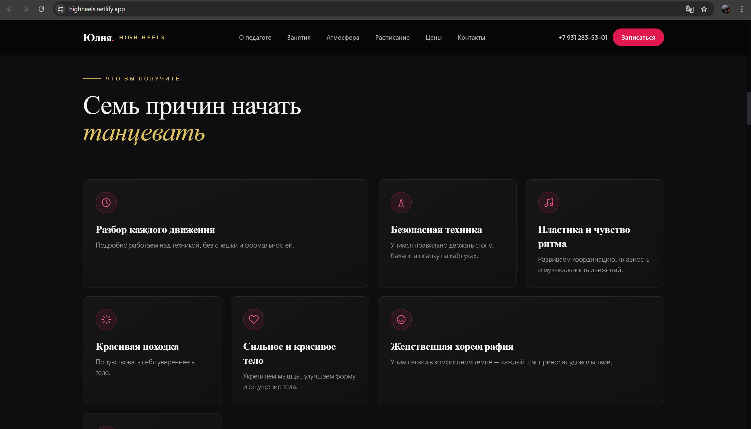Click the Сильное и красивое тело title
This screenshot has width=751, height=429.
[x=289, y=353]
